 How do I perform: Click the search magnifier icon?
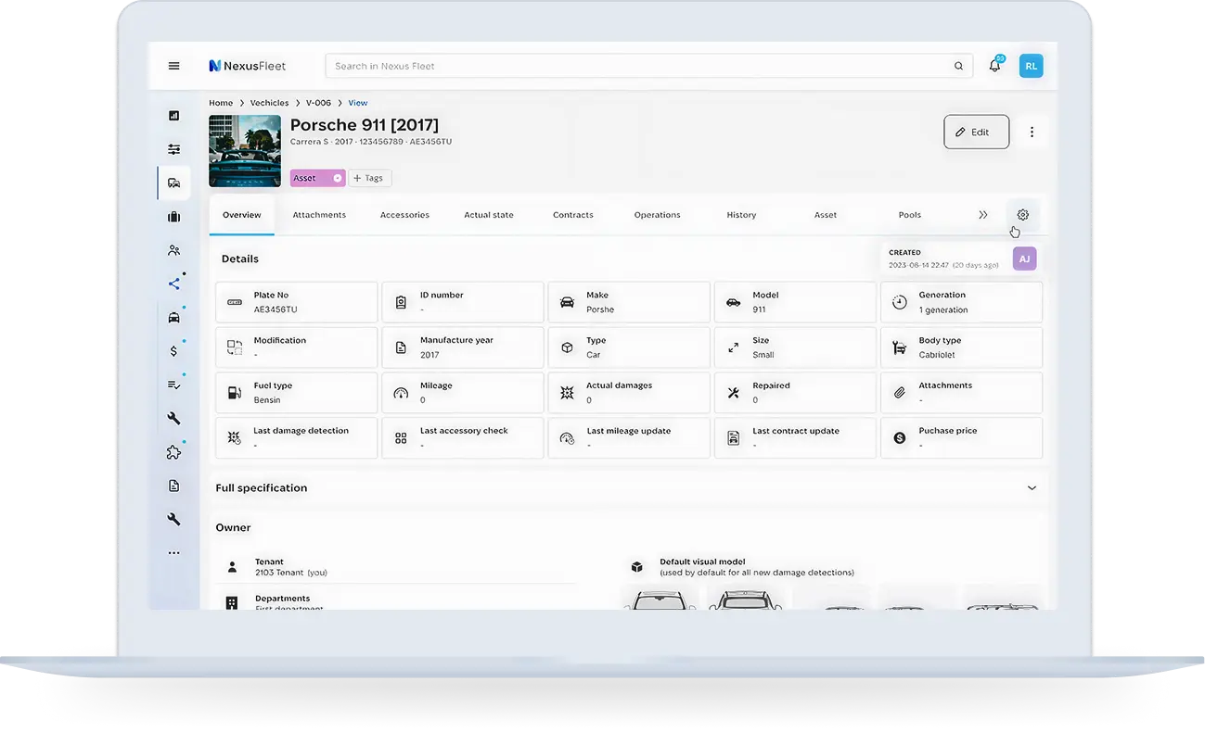pyautogui.click(x=958, y=67)
